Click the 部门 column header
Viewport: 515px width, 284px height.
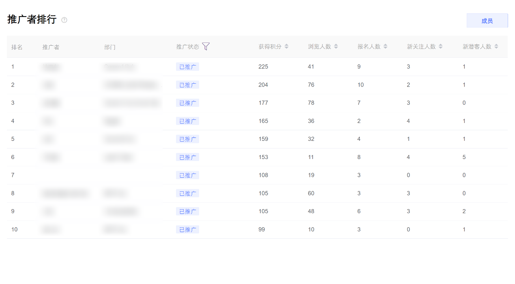pyautogui.click(x=110, y=47)
